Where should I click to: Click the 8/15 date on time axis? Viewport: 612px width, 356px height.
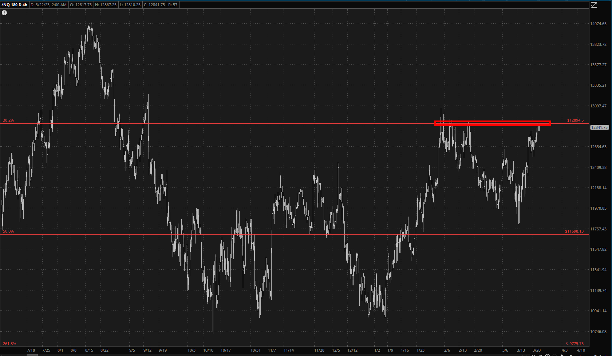click(x=89, y=350)
